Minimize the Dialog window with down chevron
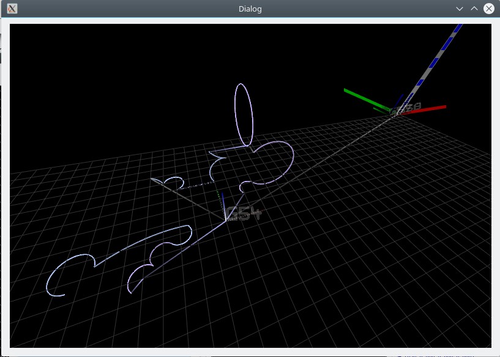Screen dimensions: 500x357 pyautogui.click(x=460, y=9)
